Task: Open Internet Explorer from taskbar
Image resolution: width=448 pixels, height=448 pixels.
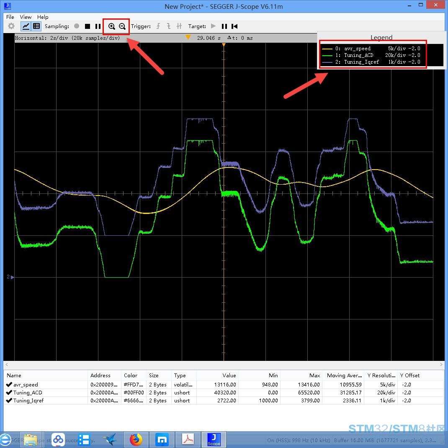Action: point(5,440)
